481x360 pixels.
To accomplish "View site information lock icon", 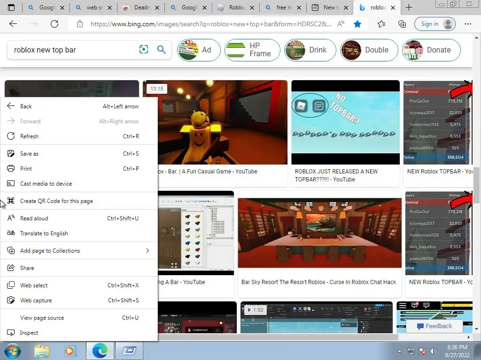I will 80,24.
